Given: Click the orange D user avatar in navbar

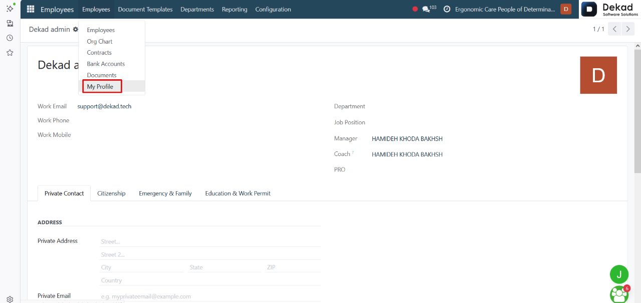Looking at the screenshot, I should click(566, 9).
